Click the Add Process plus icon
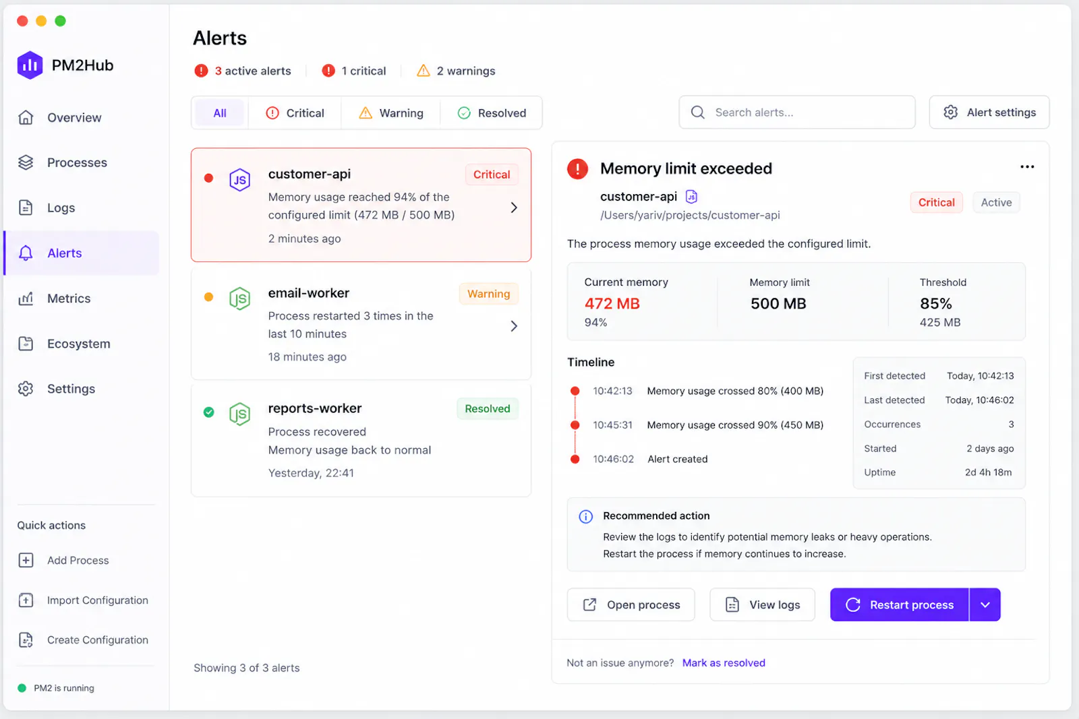The width and height of the screenshot is (1079, 719). coord(26,560)
